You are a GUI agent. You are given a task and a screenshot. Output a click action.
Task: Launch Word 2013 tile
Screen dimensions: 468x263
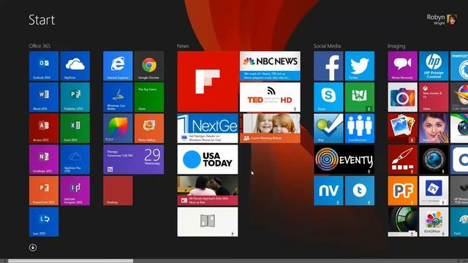tap(44, 97)
